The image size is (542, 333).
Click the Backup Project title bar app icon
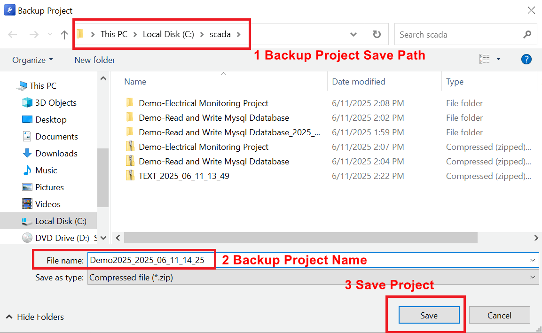[10, 10]
